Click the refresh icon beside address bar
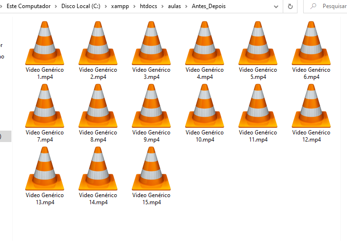Screen dimensions: 347x247 pyautogui.click(x=290, y=6)
